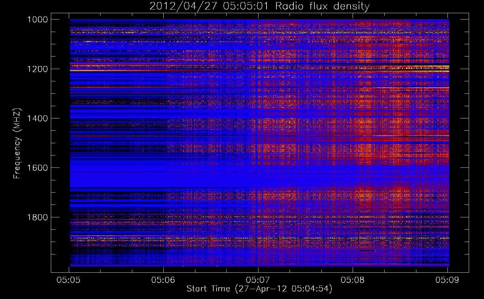
Task: Click the 05:07 time axis label
Action: click(x=258, y=280)
